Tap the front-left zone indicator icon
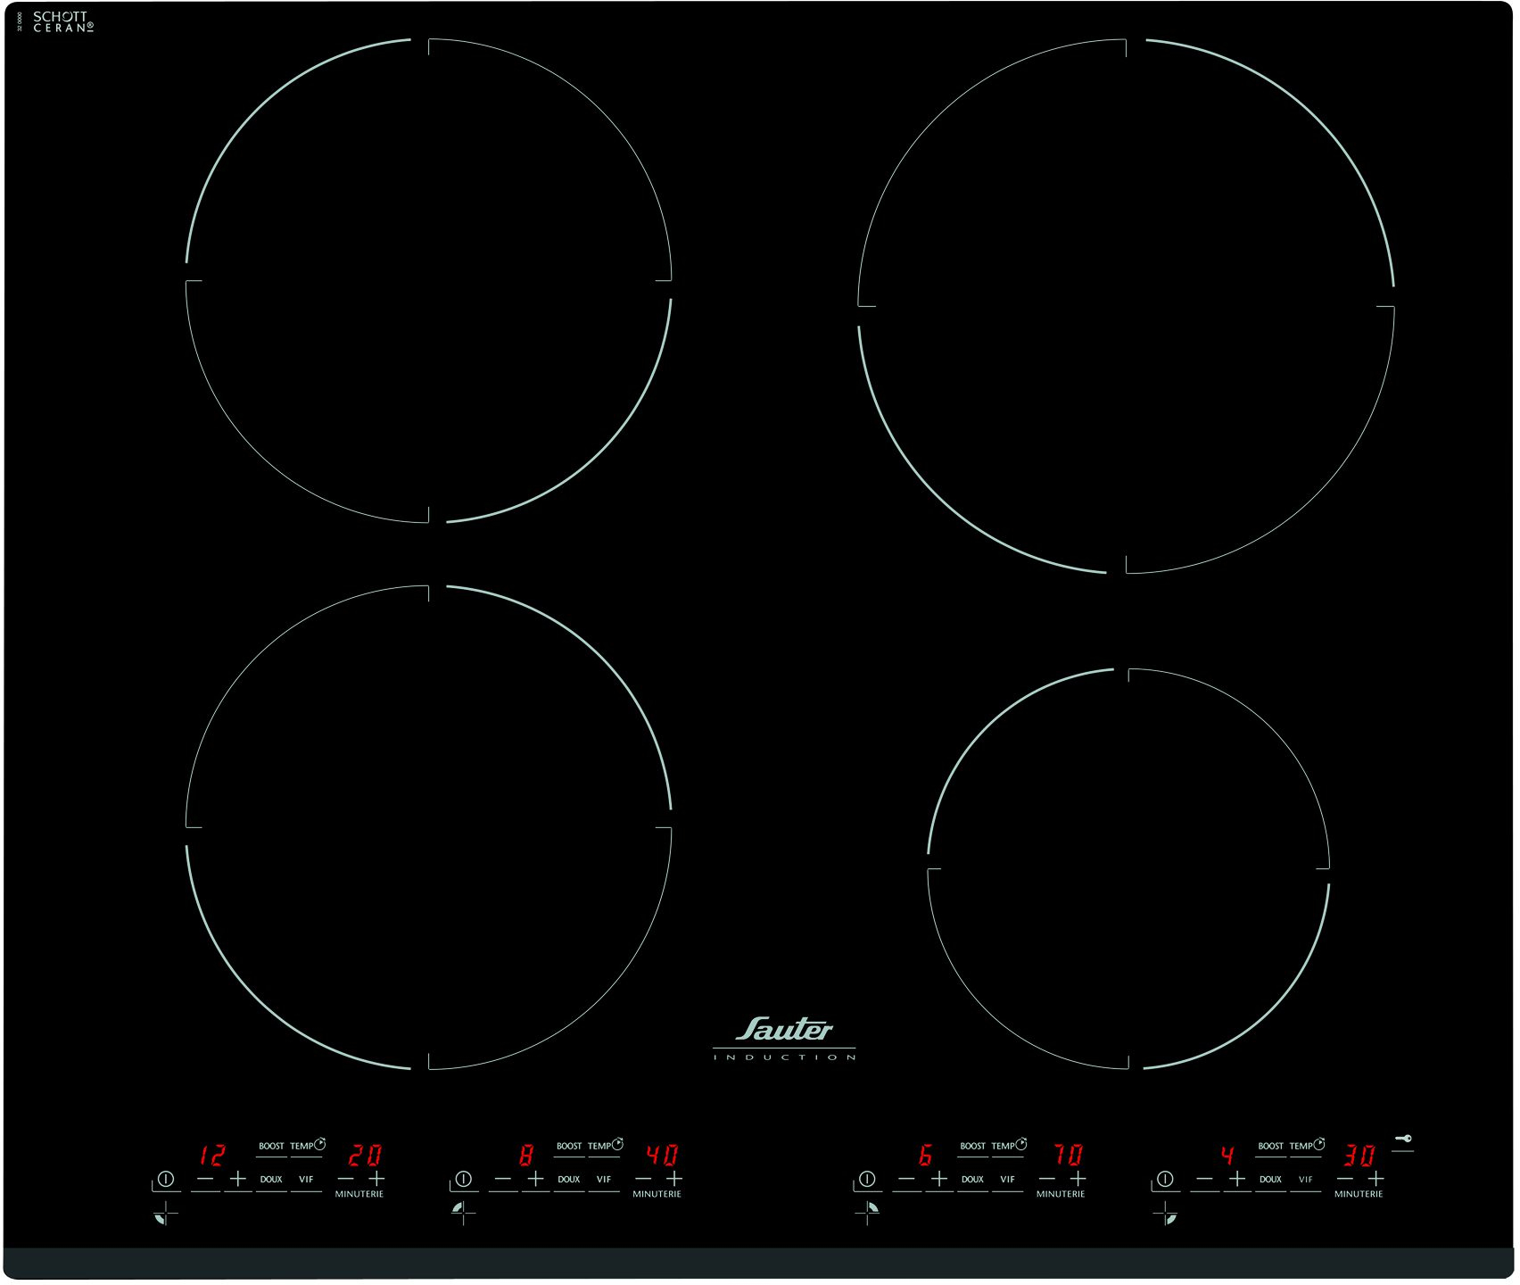The image size is (1520, 1285). click(x=165, y=1213)
